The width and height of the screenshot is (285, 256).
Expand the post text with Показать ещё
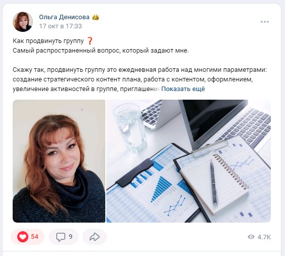pos(183,89)
